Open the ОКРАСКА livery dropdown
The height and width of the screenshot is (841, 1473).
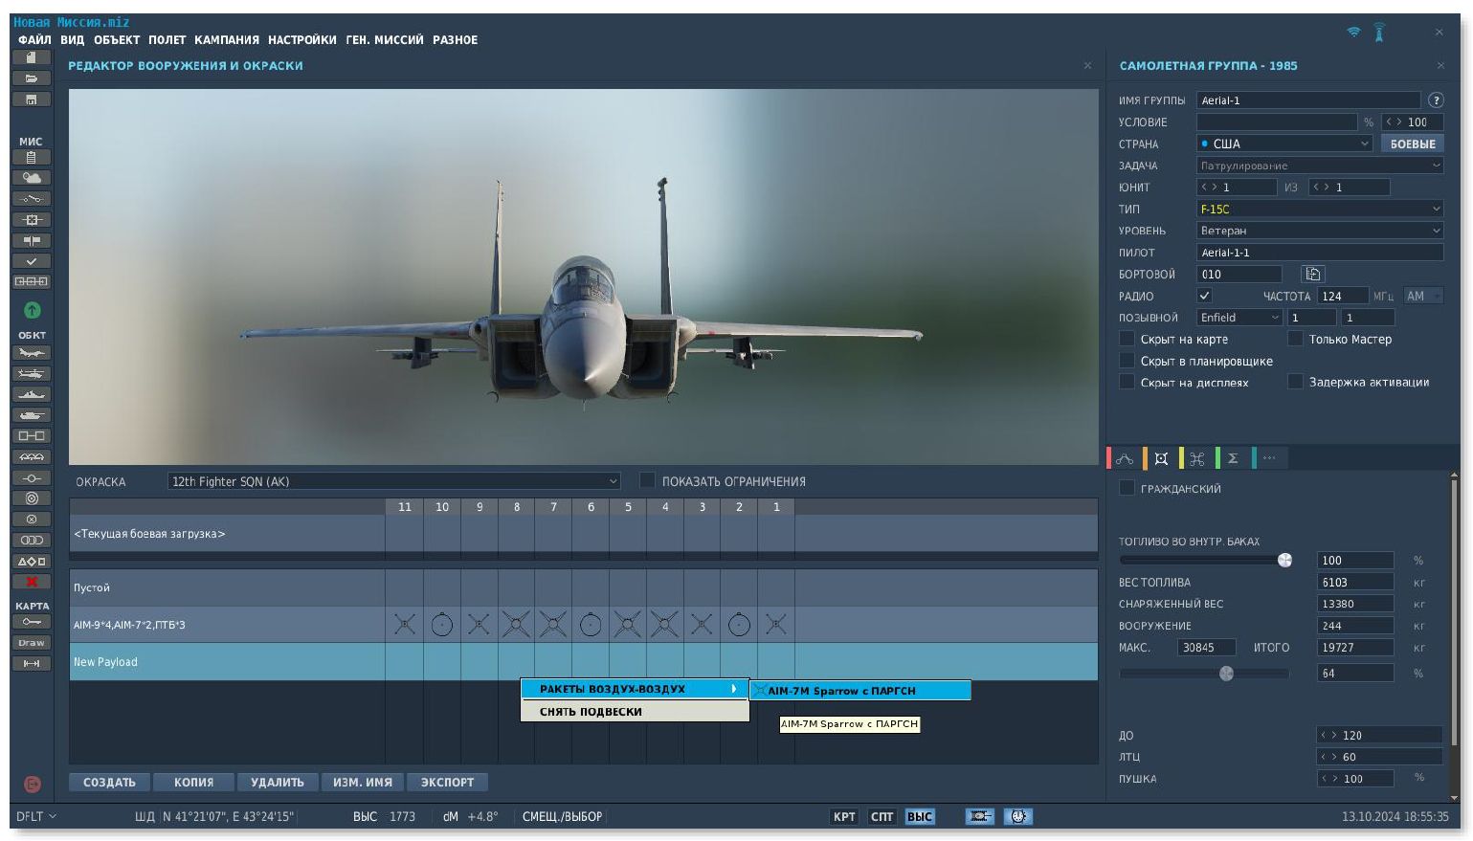(x=393, y=481)
